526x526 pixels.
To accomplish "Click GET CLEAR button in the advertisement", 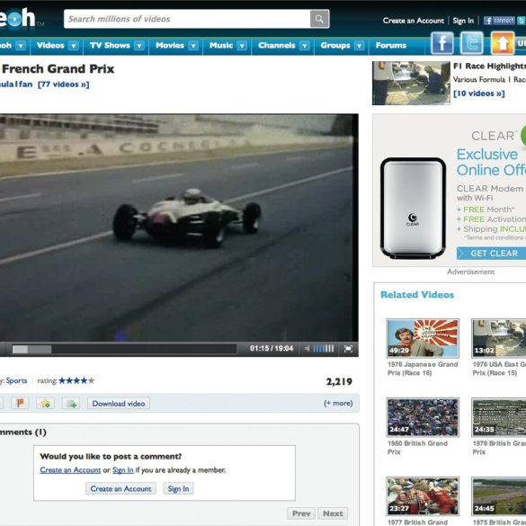I will [x=491, y=254].
